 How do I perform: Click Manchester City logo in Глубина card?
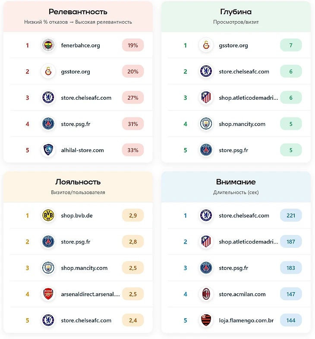(x=206, y=124)
